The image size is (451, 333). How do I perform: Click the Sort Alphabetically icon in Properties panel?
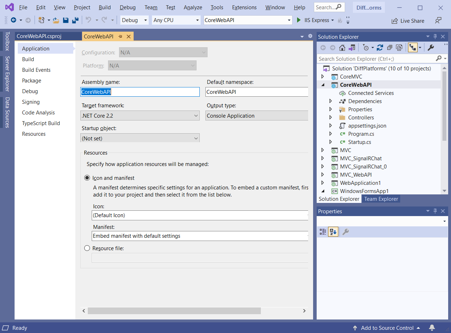pyautogui.click(x=333, y=232)
